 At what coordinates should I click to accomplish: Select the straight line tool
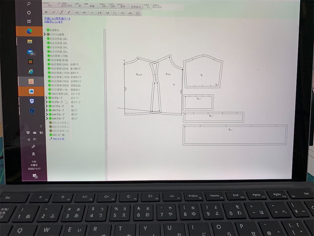point(54,12)
